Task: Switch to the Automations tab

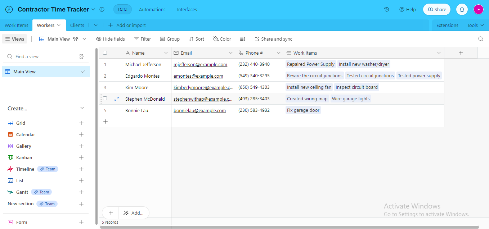Action: coord(152,9)
